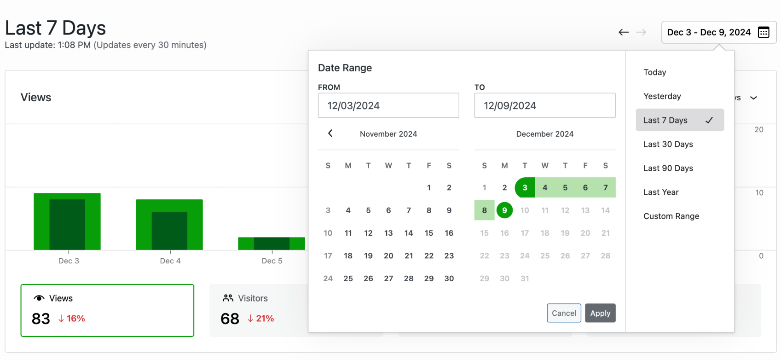Click the FROM date input field
The image size is (781, 360).
[x=388, y=105]
